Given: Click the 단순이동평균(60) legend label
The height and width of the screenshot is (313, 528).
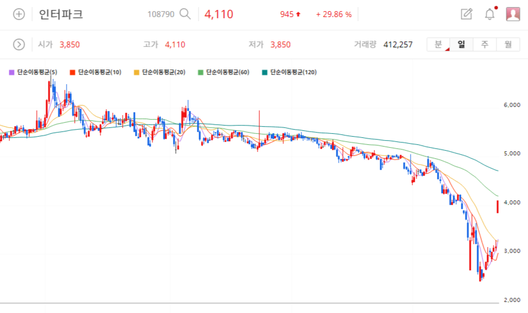Looking at the screenshot, I should (x=228, y=72).
